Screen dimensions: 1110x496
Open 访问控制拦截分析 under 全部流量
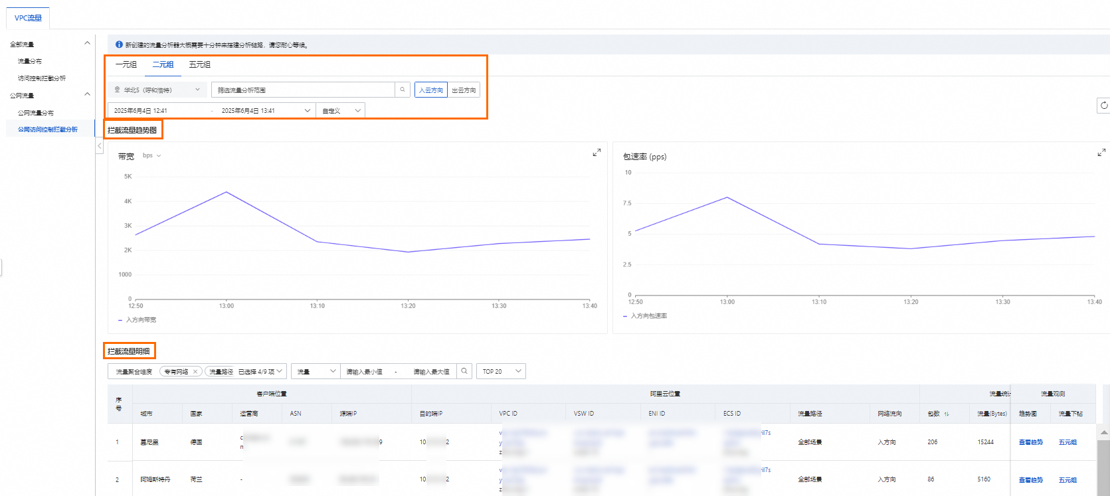[41, 78]
